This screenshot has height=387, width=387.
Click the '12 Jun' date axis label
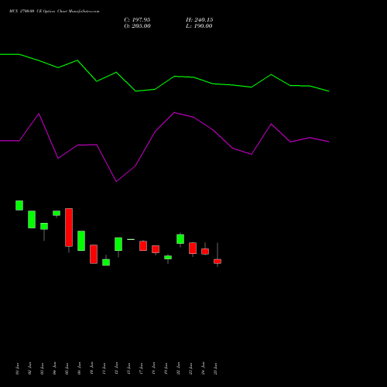[116, 368]
